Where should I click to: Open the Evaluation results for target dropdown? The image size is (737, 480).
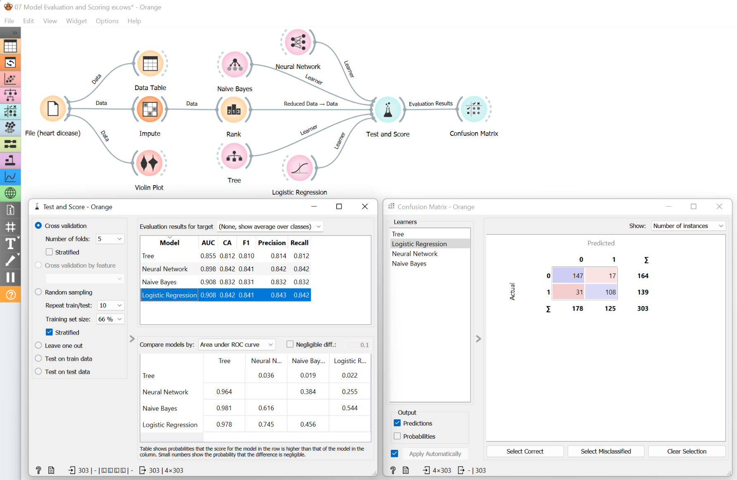[270, 226]
